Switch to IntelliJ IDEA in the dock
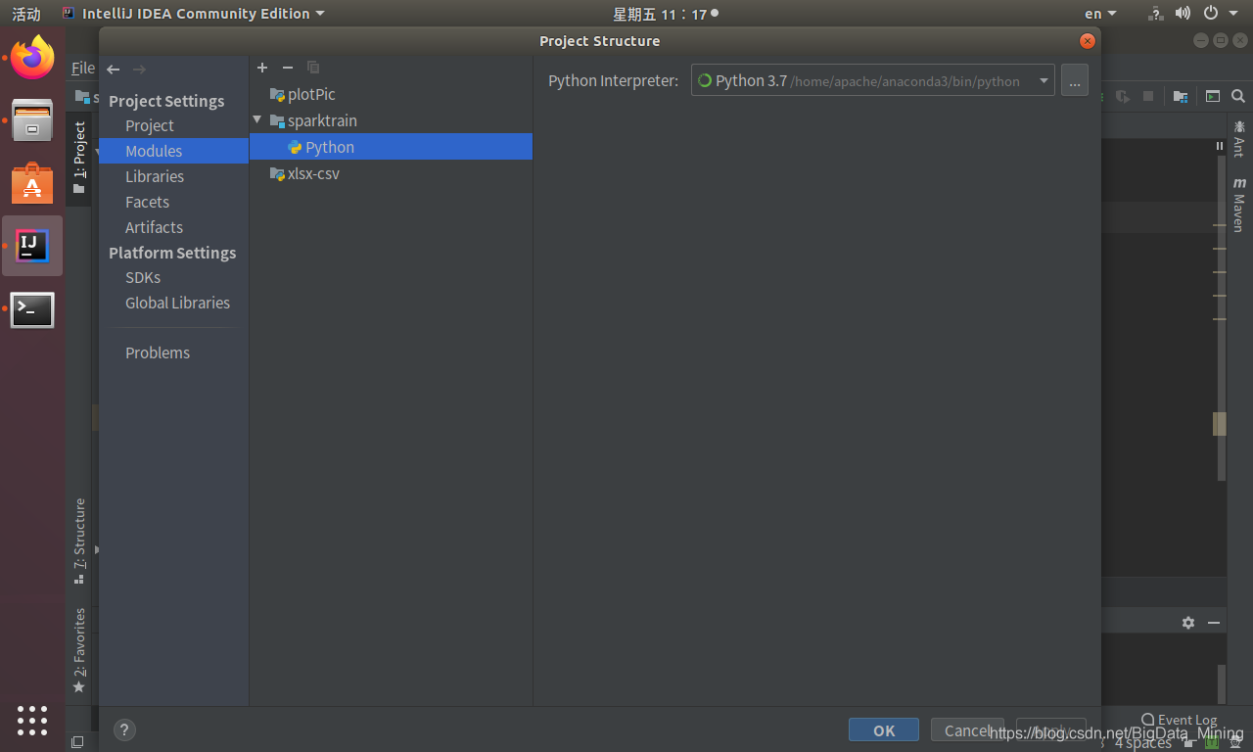This screenshot has width=1253, height=752. [32, 246]
